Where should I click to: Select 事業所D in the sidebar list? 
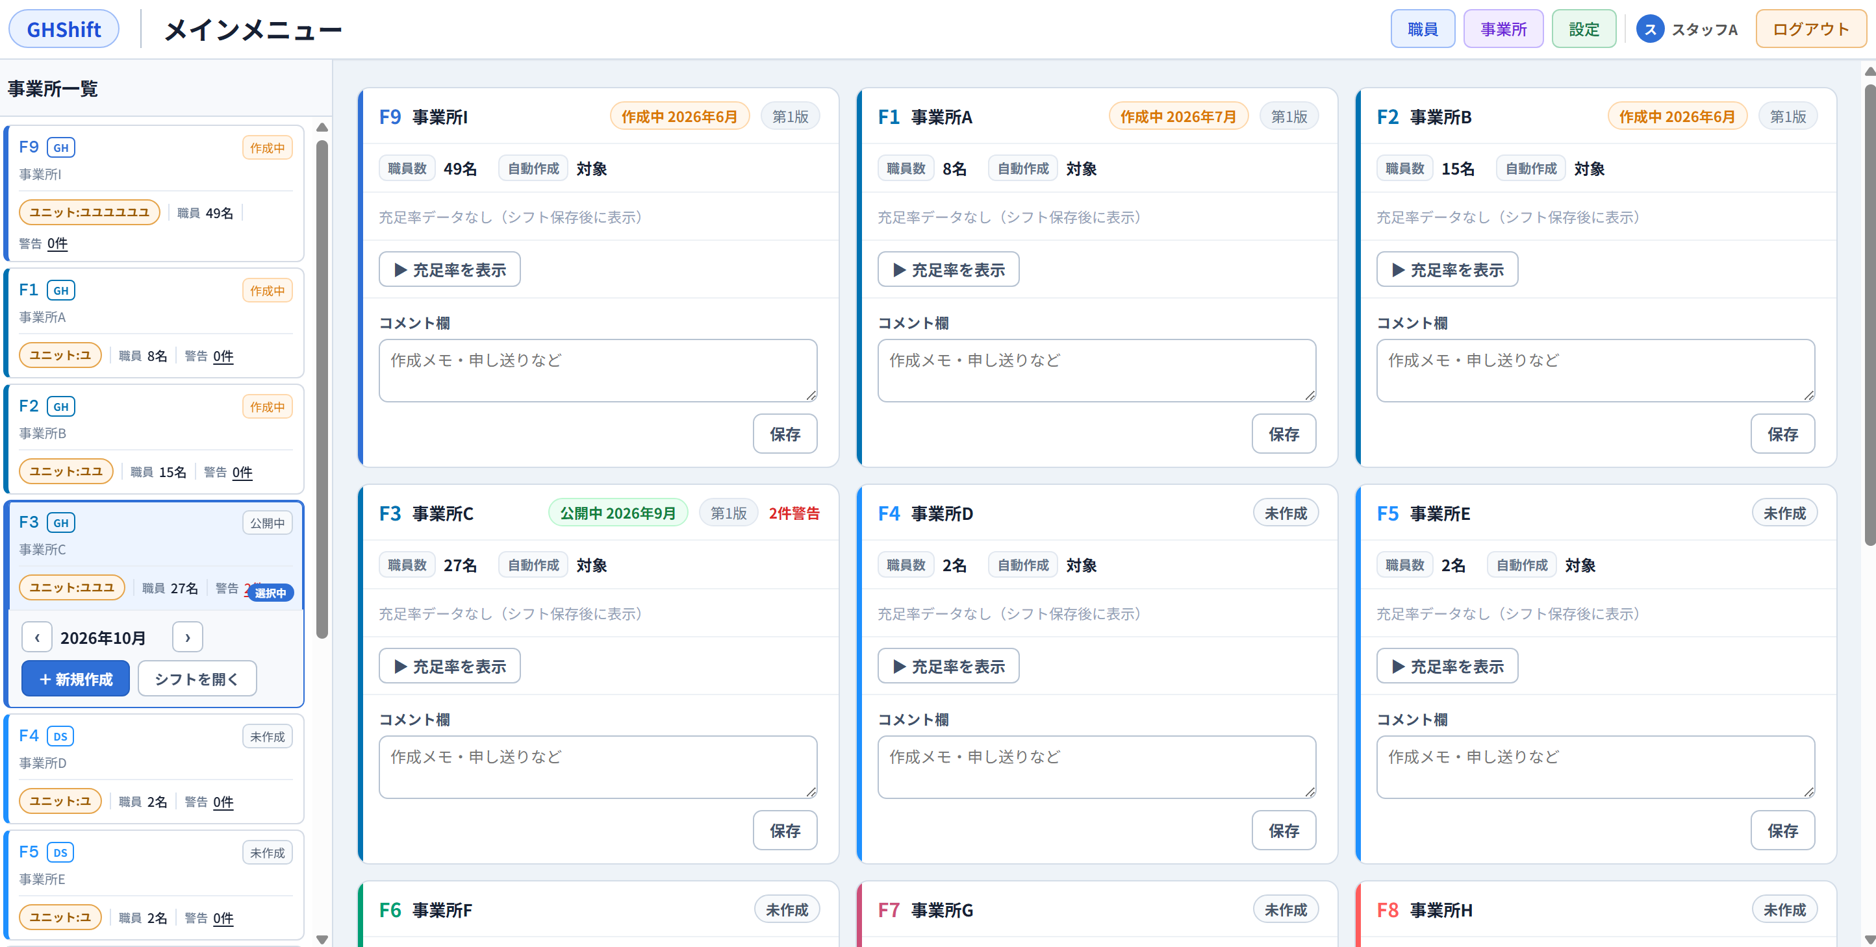[x=154, y=769]
